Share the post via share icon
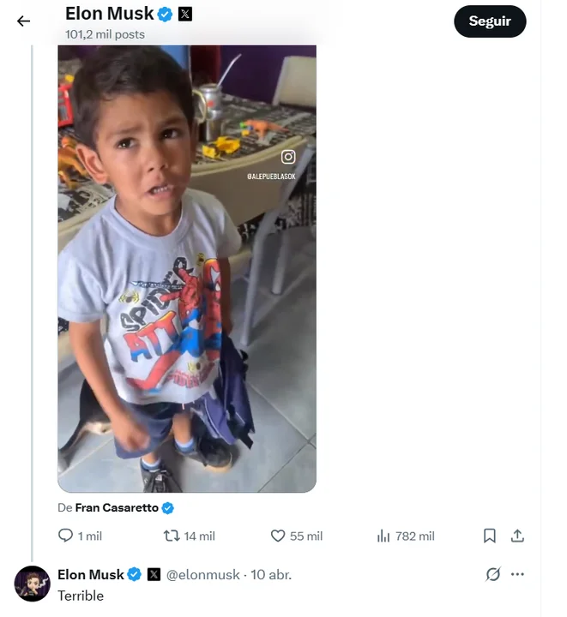Image resolution: width=567 pixels, height=617 pixels. 517,536
